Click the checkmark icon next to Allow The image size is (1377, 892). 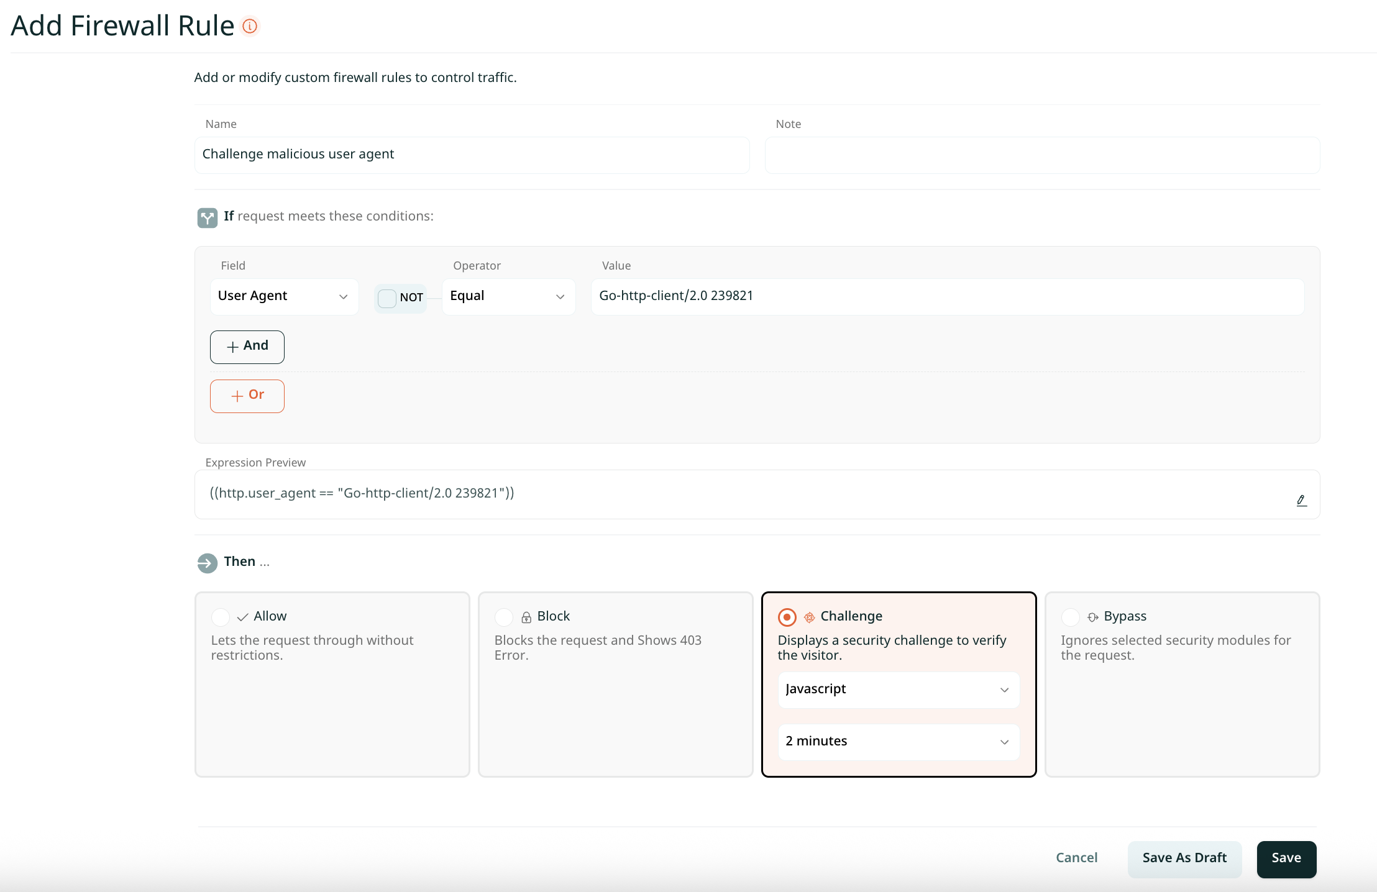tap(242, 617)
